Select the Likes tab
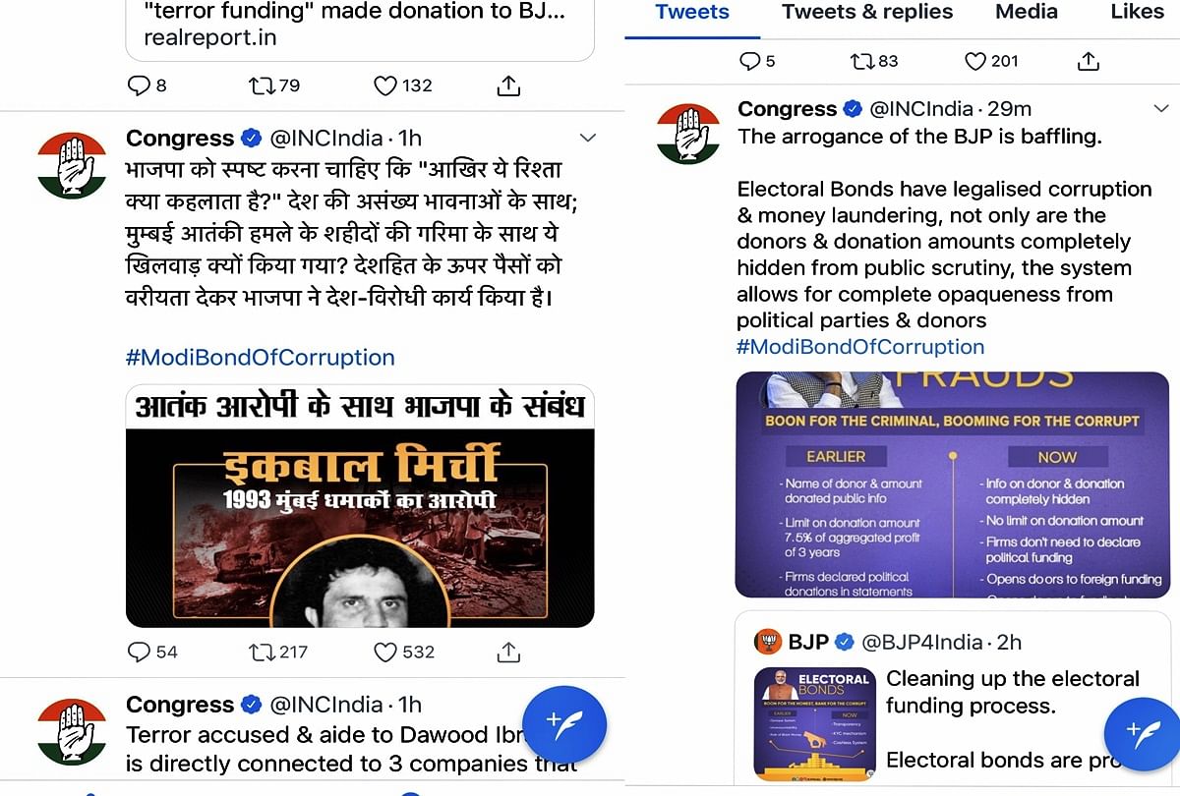This screenshot has height=796, width=1180. tap(1137, 12)
